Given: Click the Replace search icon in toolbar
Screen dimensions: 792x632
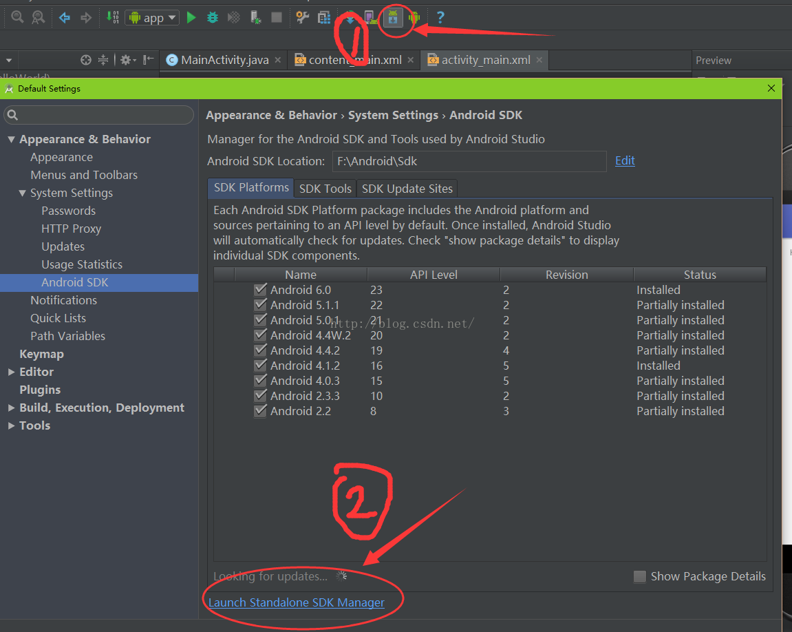Looking at the screenshot, I should [x=39, y=17].
